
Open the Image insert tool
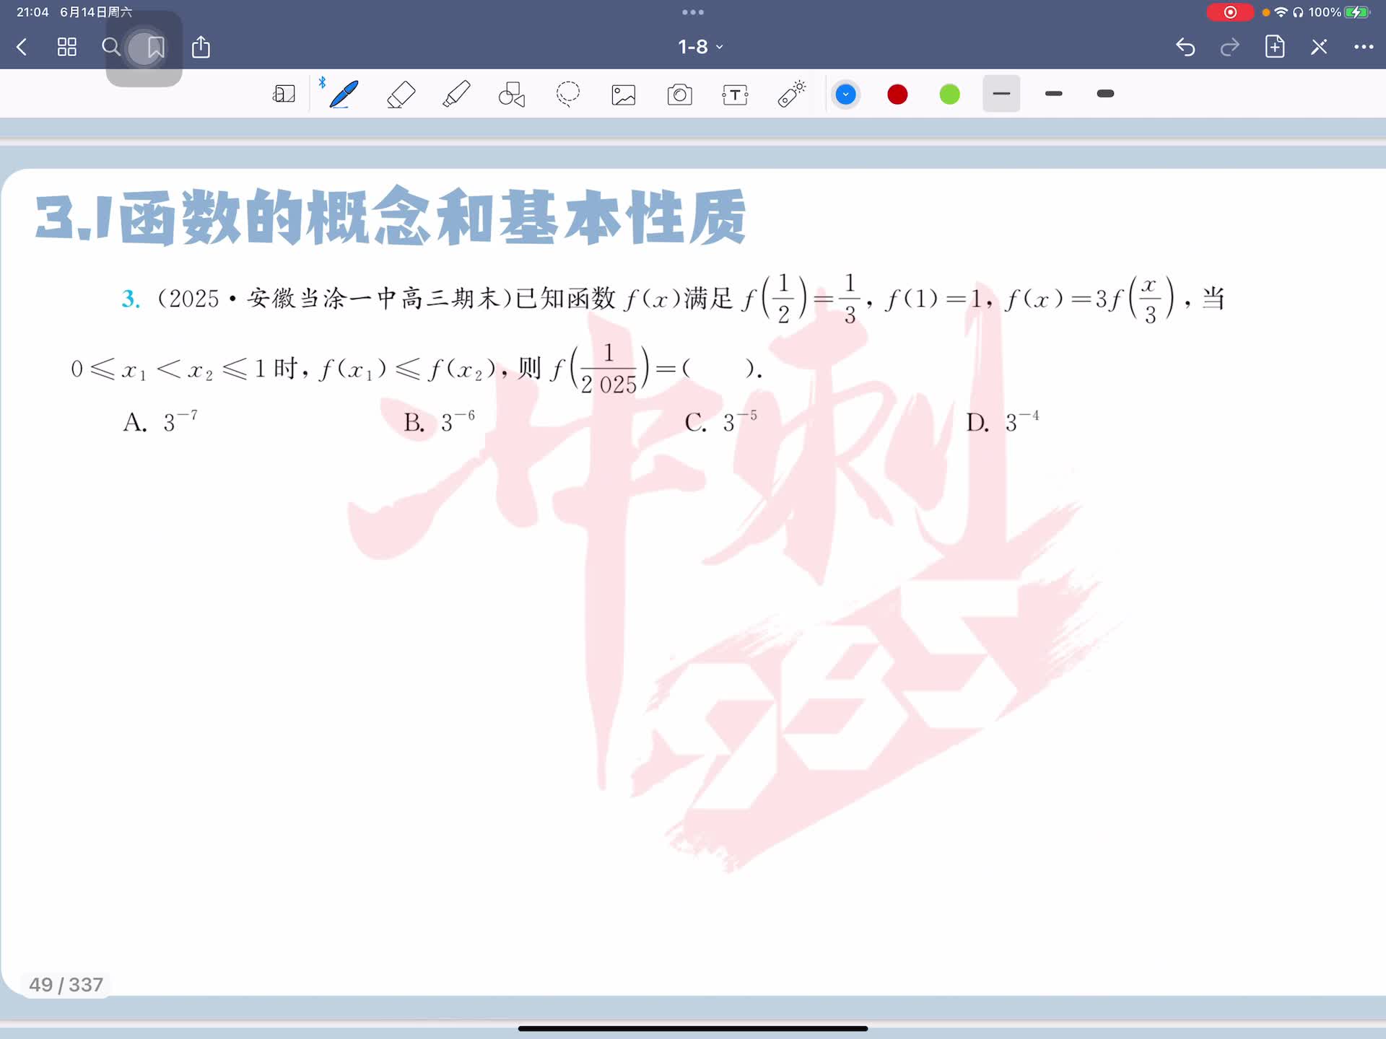[624, 95]
